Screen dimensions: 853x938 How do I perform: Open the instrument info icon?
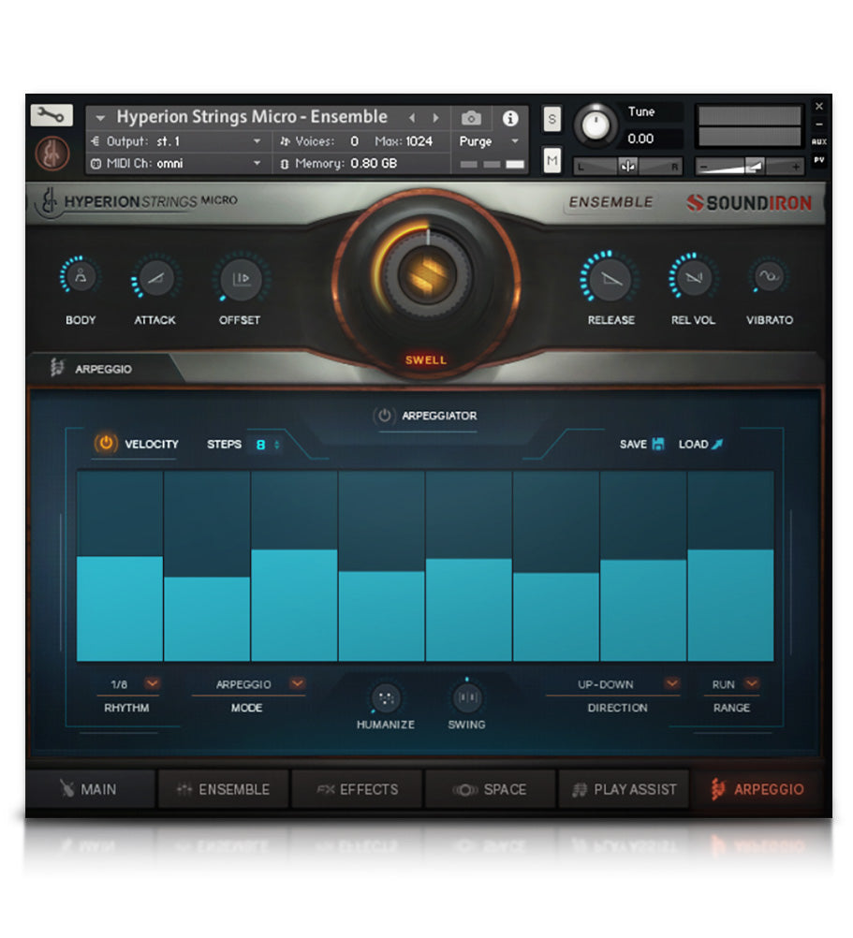coord(510,118)
